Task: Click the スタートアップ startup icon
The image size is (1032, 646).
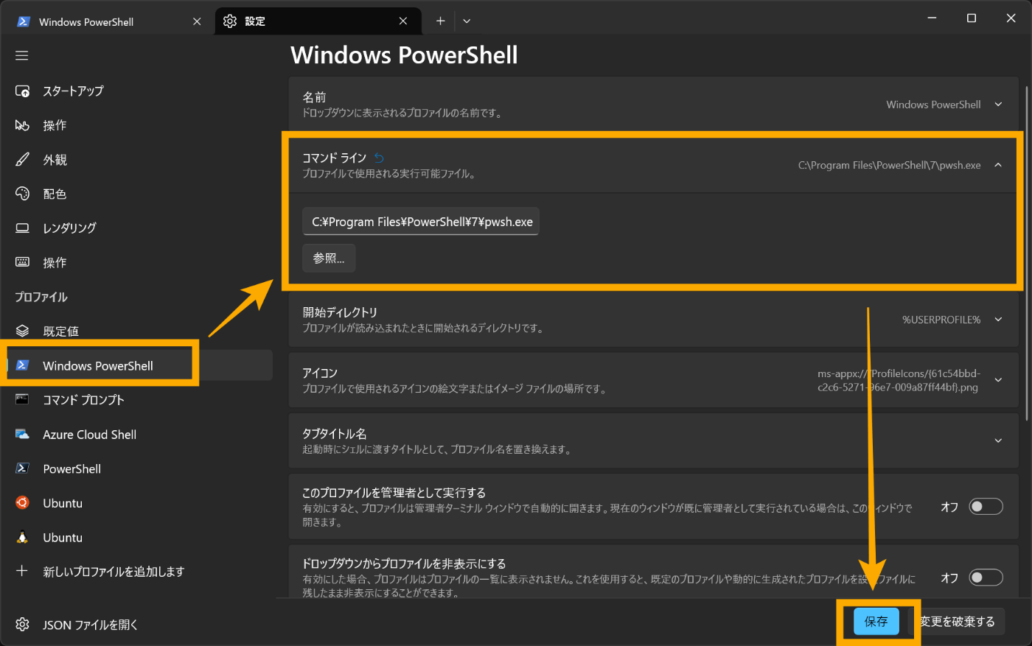Action: (x=22, y=91)
